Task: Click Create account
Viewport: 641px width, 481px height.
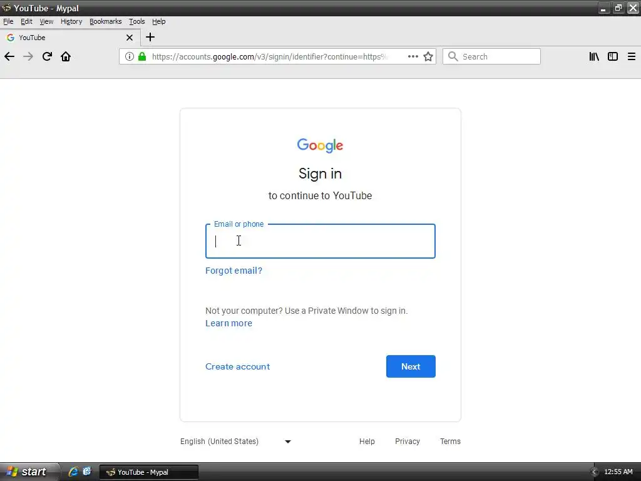Action: coord(237,366)
